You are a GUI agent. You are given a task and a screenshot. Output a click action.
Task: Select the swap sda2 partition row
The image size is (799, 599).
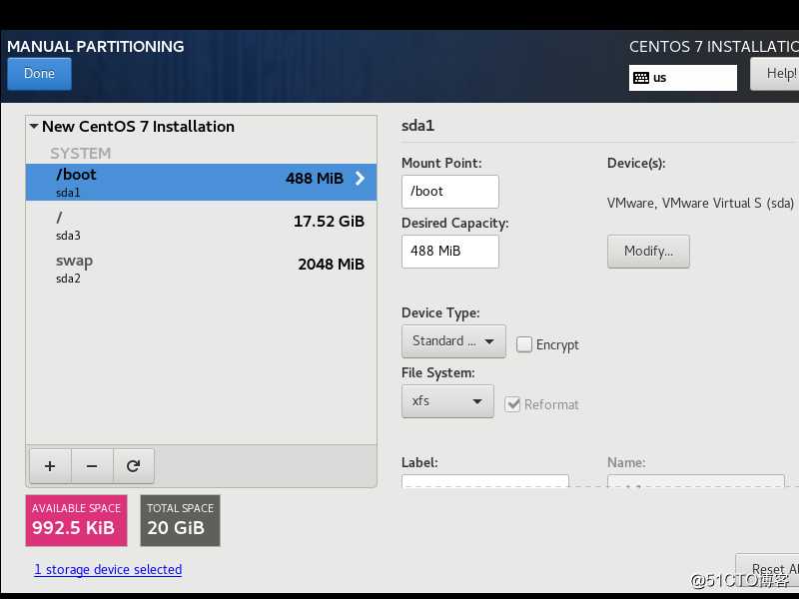[202, 268]
